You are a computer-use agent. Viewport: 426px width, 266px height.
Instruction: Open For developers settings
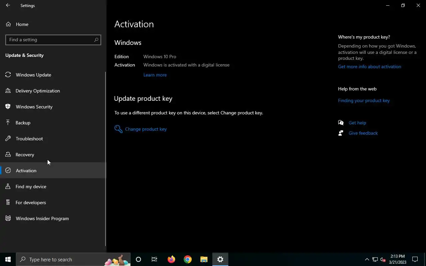point(53,202)
